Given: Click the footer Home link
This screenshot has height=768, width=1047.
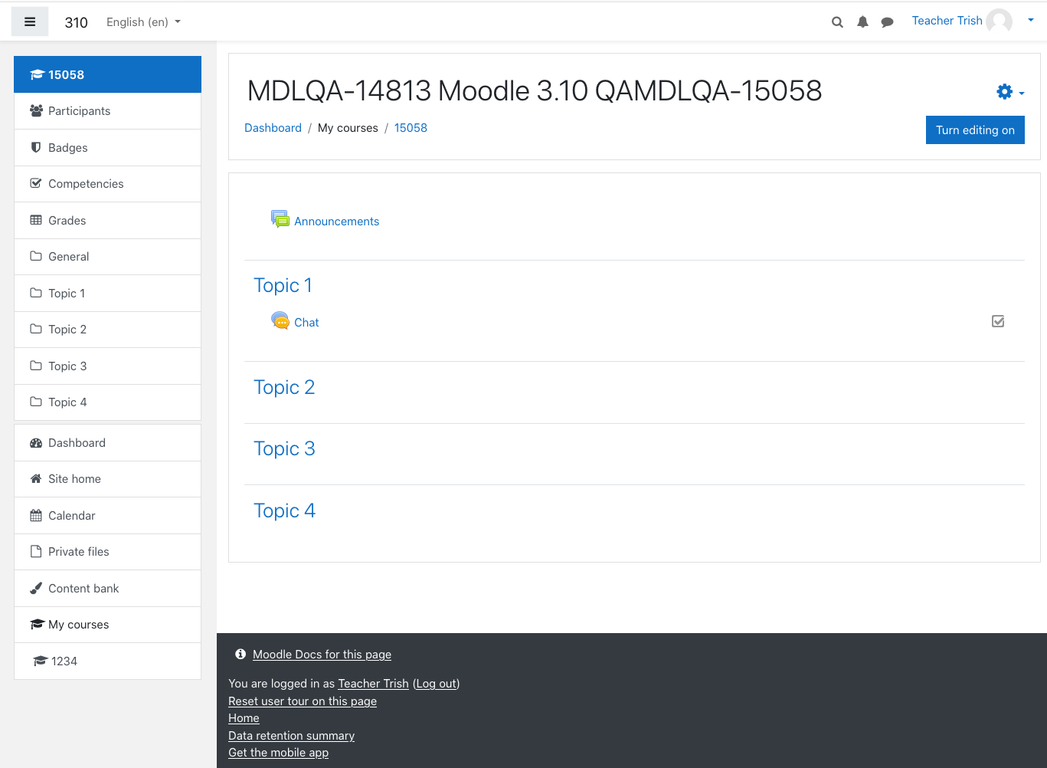Looking at the screenshot, I should click(244, 718).
